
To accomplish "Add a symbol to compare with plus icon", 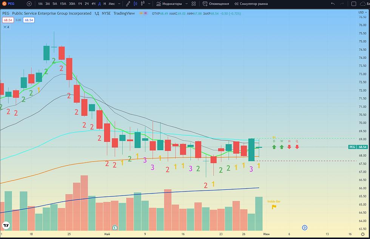I will (29, 4).
